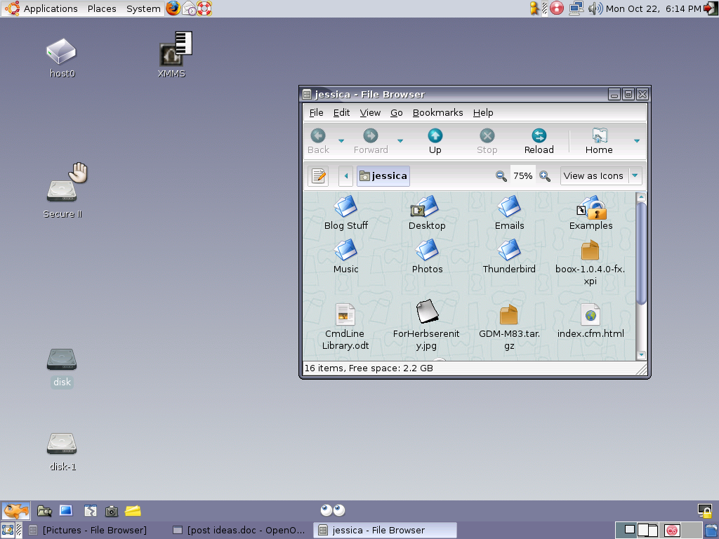Click the XMMS desktop launcher
This screenshot has height=539, width=719.
coord(172,54)
